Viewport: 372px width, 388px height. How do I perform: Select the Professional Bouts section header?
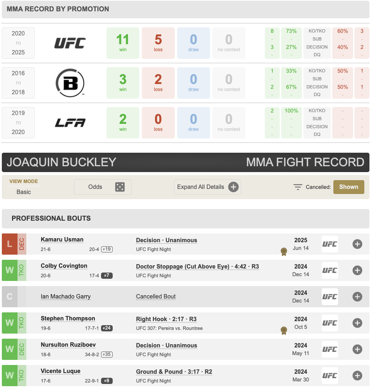(x=51, y=218)
